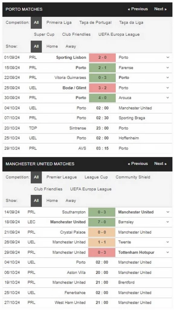This screenshot has width=174, height=310.
Task: Select Premier League filter for Manchester United
Action: click(x=62, y=177)
